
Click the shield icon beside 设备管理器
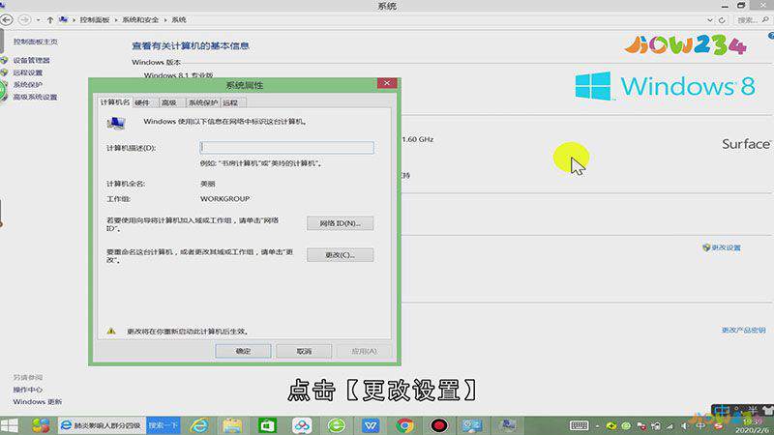click(5, 60)
